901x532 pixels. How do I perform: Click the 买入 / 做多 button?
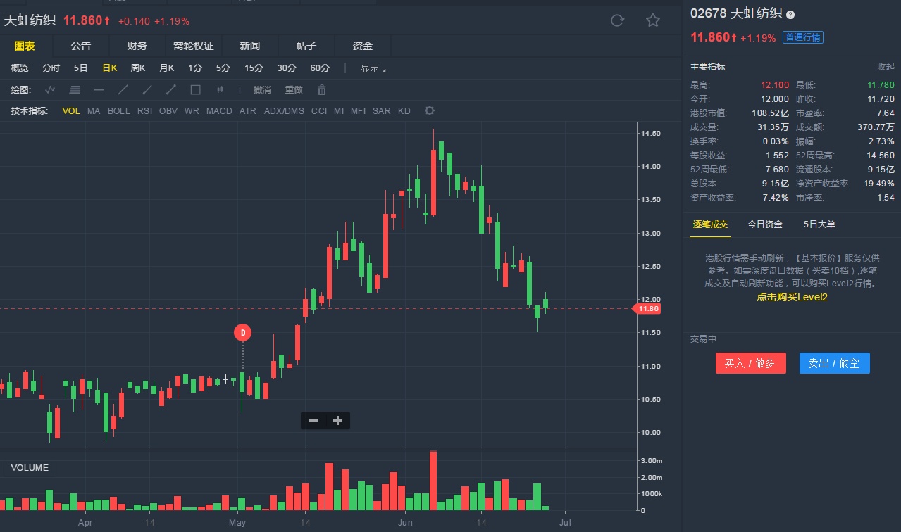tap(750, 363)
